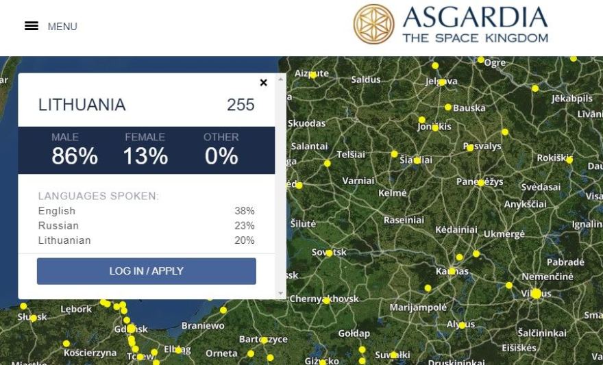
Task: Click the MENU label
Action: coord(62,27)
